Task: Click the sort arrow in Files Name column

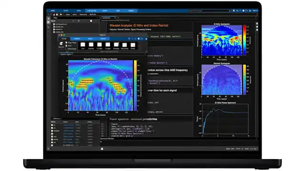Action: pos(73,21)
